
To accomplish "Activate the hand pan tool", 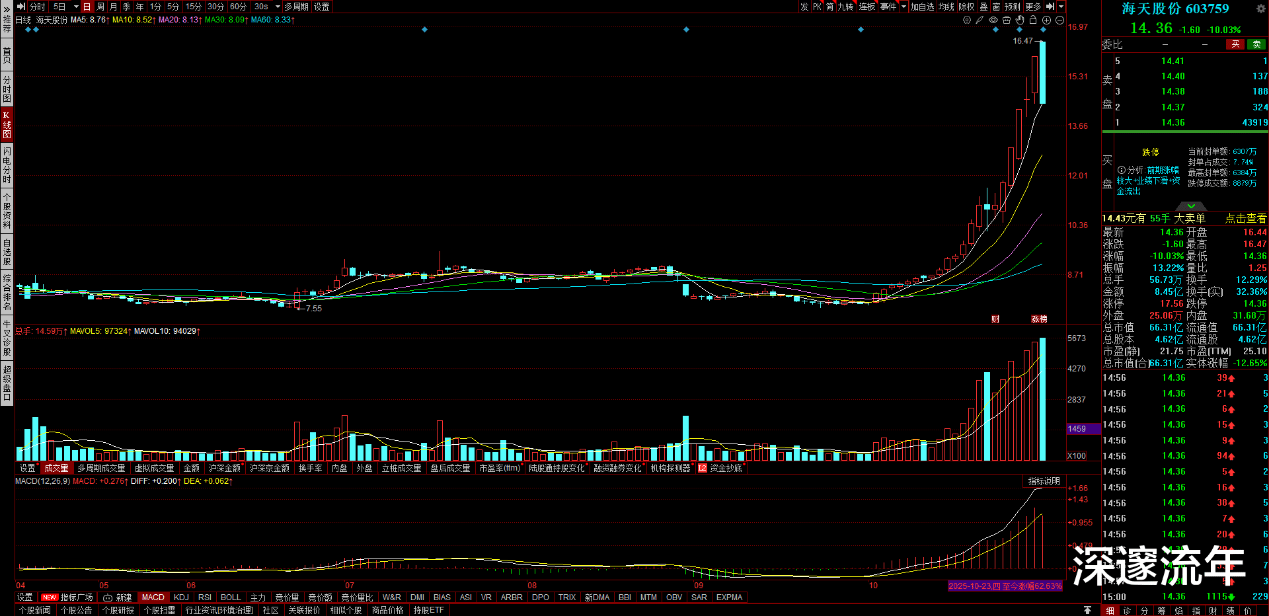I will pos(1020,20).
